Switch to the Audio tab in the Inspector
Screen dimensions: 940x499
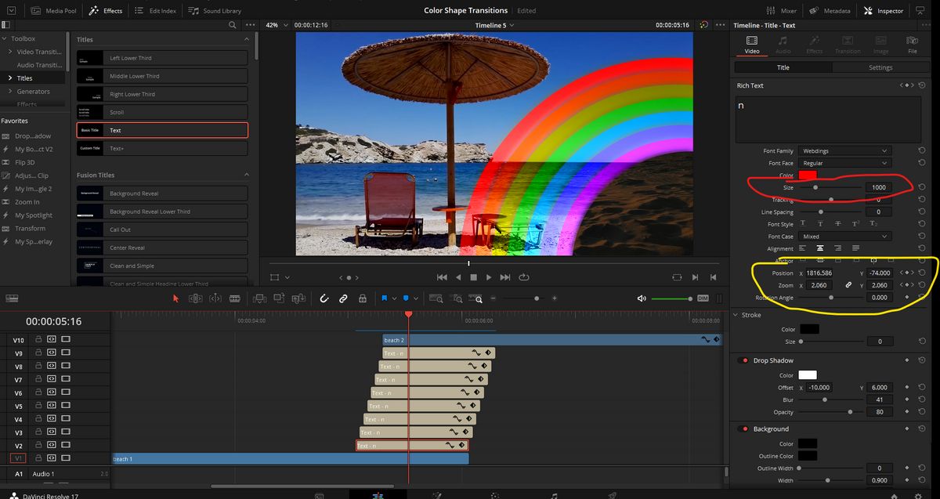pyautogui.click(x=783, y=44)
